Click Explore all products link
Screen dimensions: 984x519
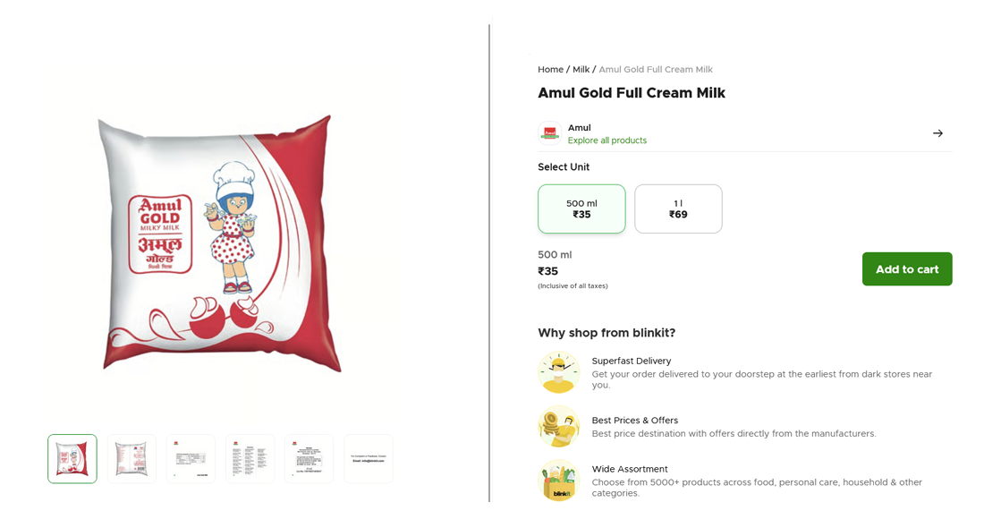(x=607, y=140)
